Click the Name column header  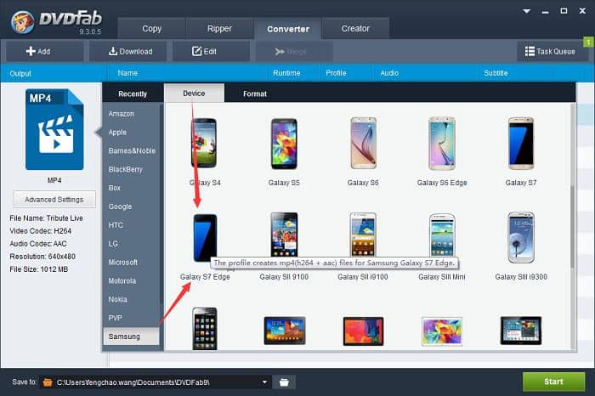click(127, 73)
